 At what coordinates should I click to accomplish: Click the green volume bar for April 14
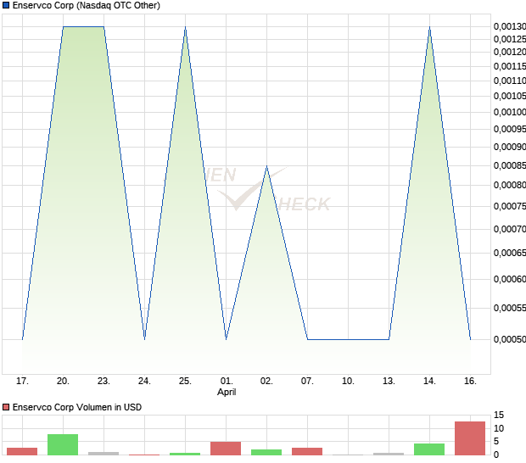click(429, 449)
